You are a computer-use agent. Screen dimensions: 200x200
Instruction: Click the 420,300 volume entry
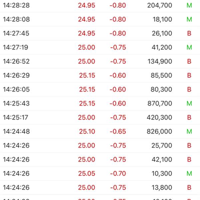159,117
